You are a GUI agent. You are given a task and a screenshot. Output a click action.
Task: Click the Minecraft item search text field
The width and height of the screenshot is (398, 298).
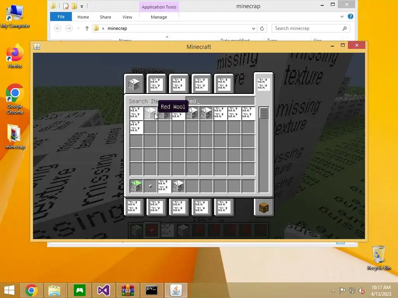click(220, 101)
